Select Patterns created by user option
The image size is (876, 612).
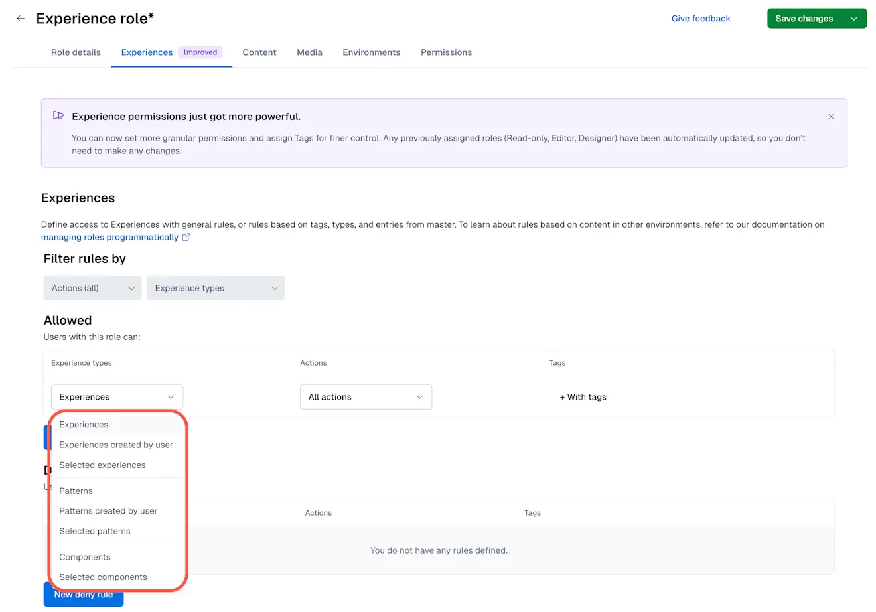(108, 510)
